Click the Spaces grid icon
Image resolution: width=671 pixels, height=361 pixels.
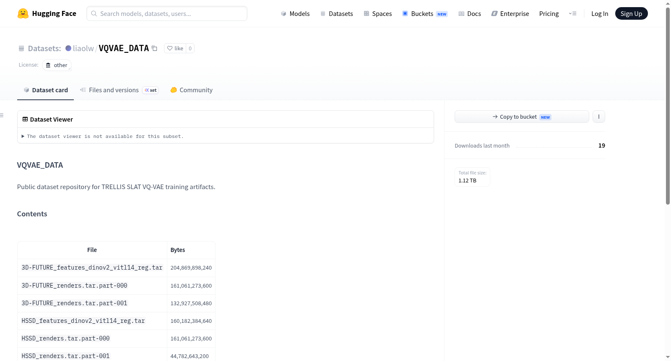367,13
